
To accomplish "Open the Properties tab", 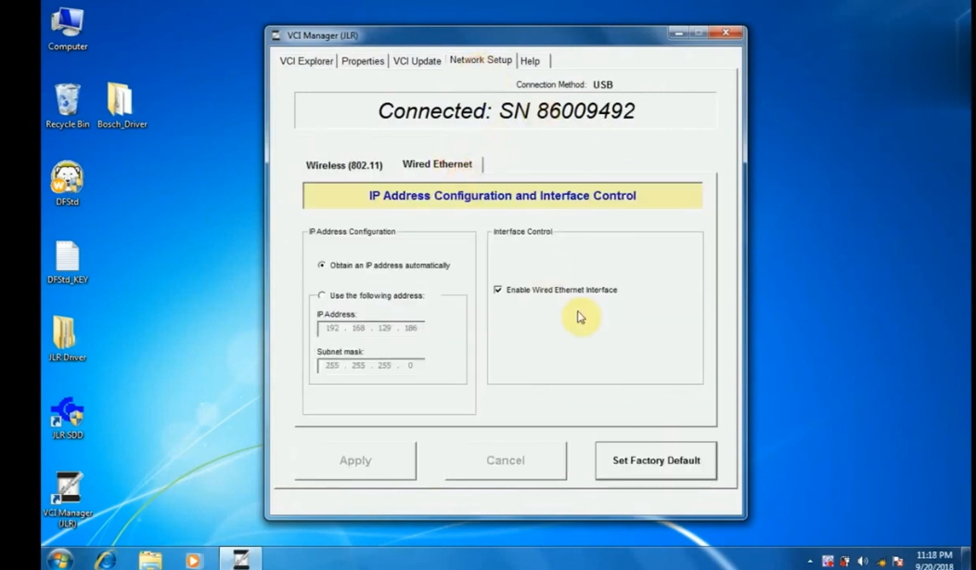I will [363, 61].
